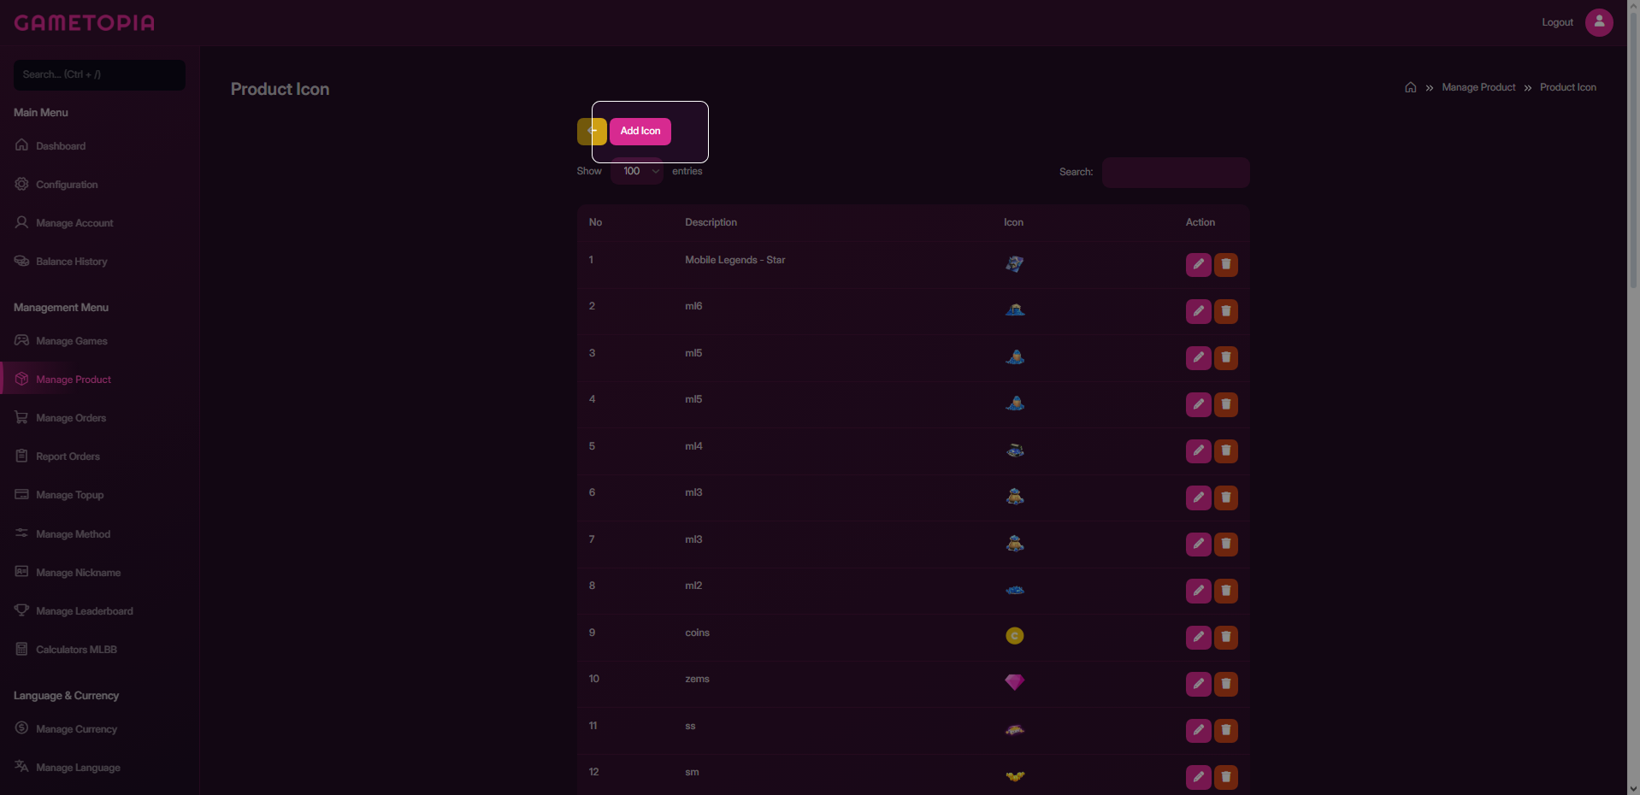1640x795 pixels.
Task: Focus the table Search field
Action: click(x=1176, y=172)
